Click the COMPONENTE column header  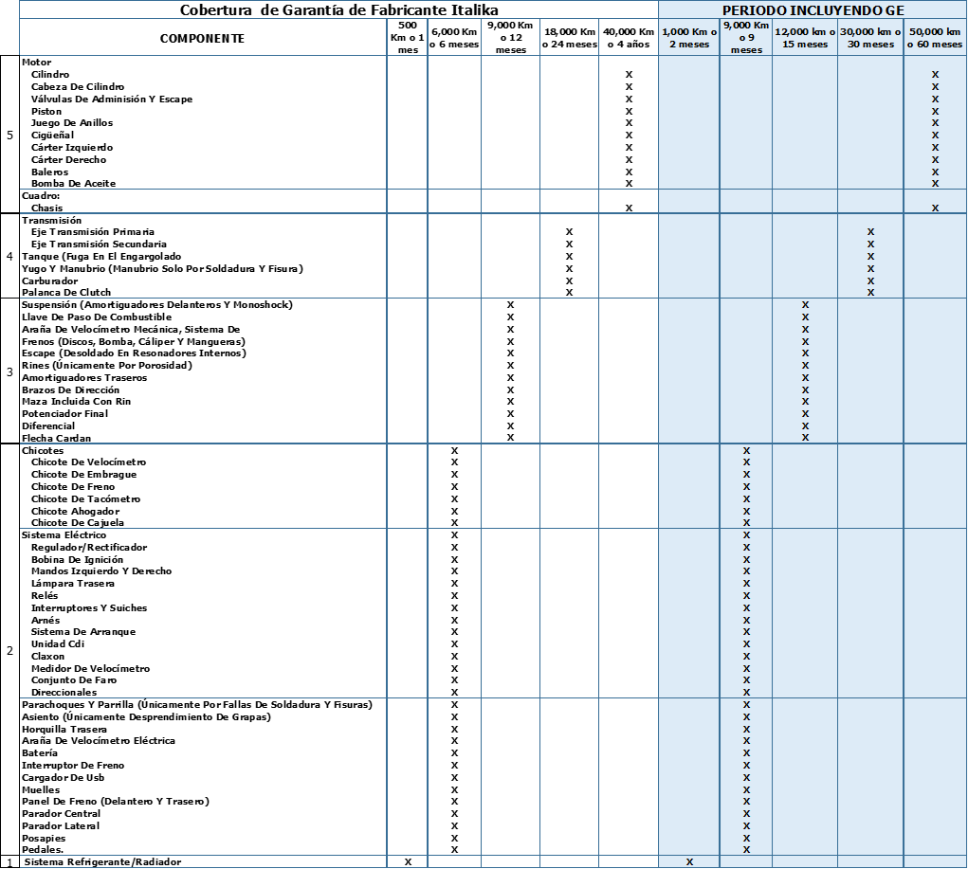[x=202, y=39]
